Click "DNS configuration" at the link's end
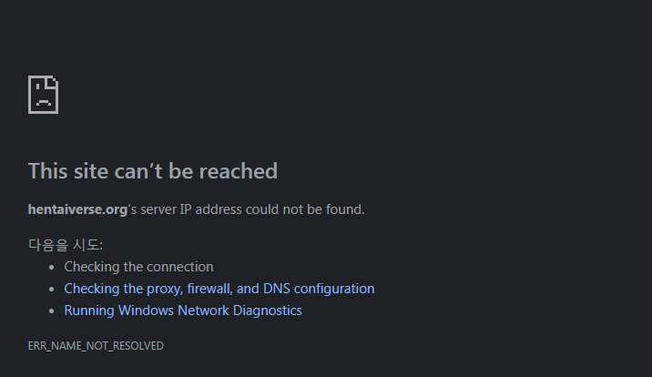This screenshot has height=377, width=652. click(x=319, y=289)
